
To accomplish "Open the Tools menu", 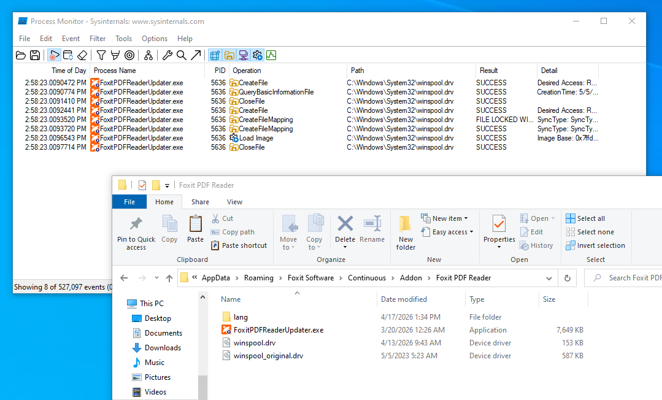I will (x=124, y=39).
